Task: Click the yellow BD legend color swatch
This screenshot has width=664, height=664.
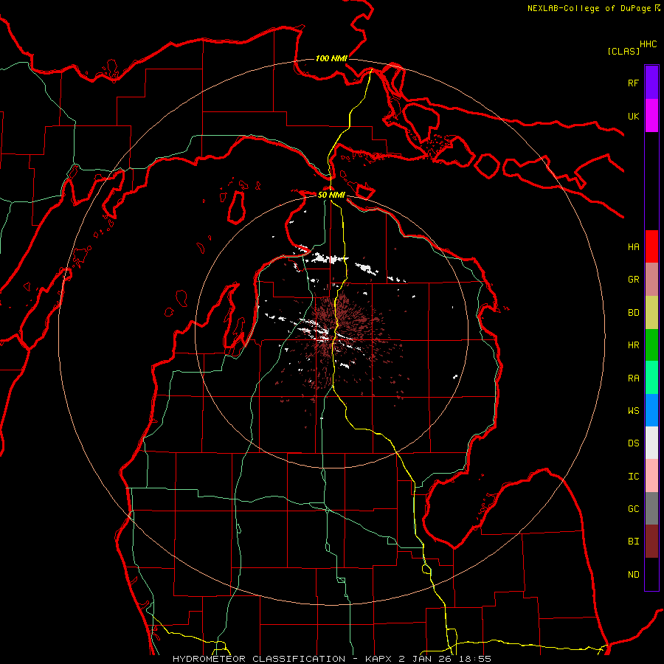Action: tap(651, 313)
